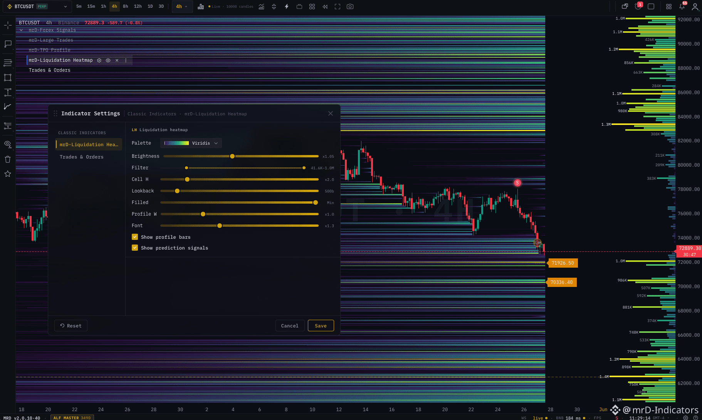Image resolution: width=702 pixels, height=420 pixels.
Task: Cancel the indicator settings dialog
Action: click(290, 326)
